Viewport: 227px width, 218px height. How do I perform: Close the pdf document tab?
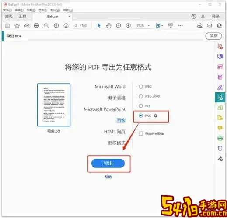[70, 17]
